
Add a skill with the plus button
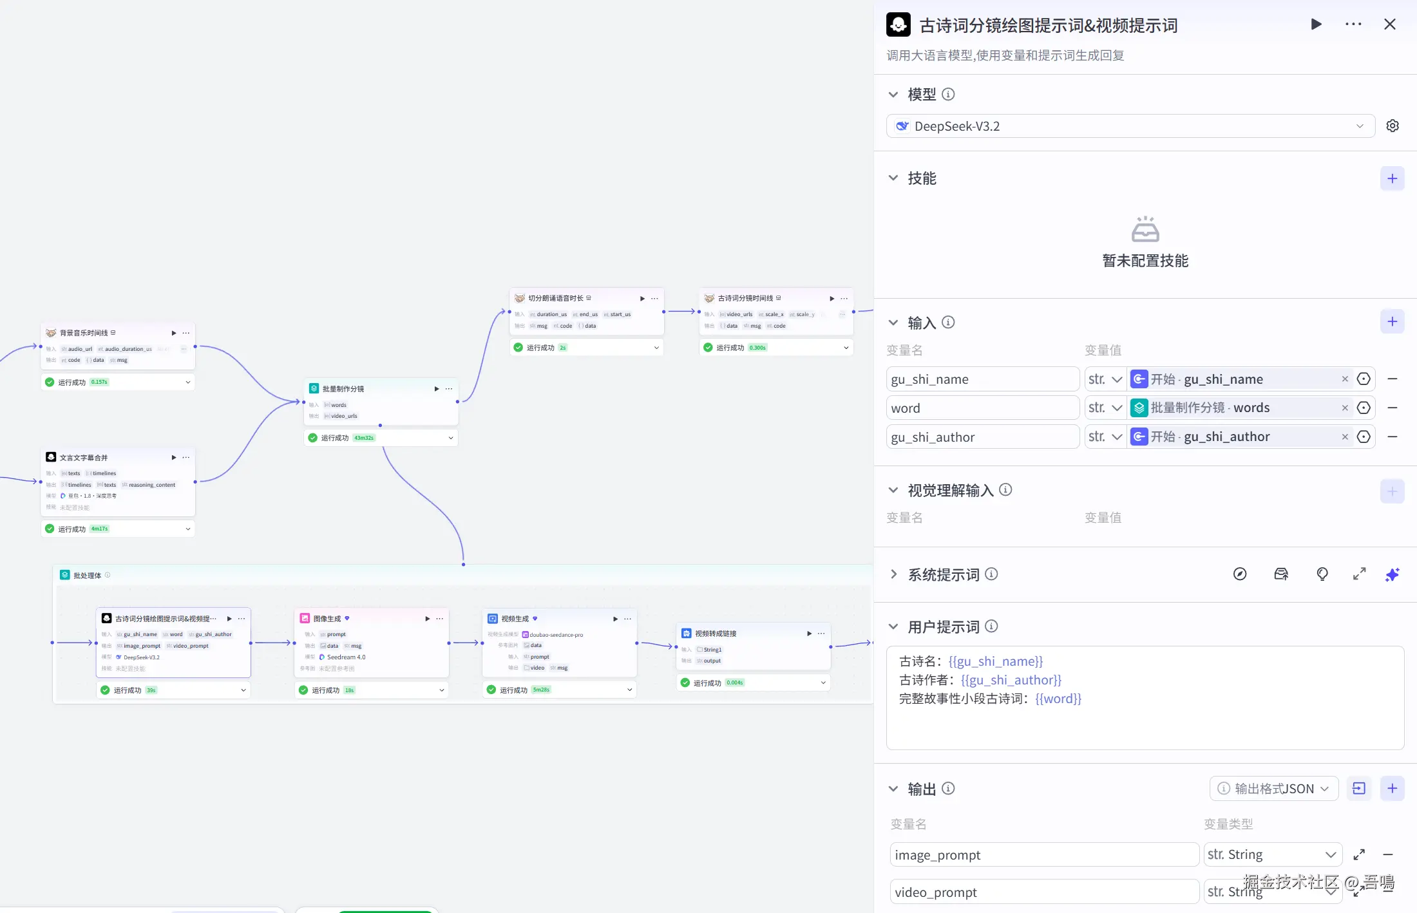click(x=1392, y=178)
